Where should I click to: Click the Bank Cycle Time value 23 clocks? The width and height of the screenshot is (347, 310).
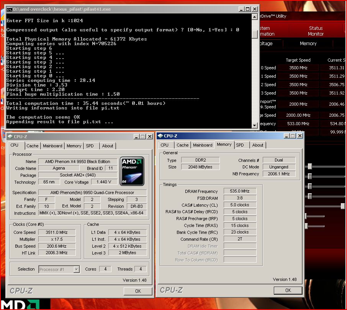click(x=240, y=232)
